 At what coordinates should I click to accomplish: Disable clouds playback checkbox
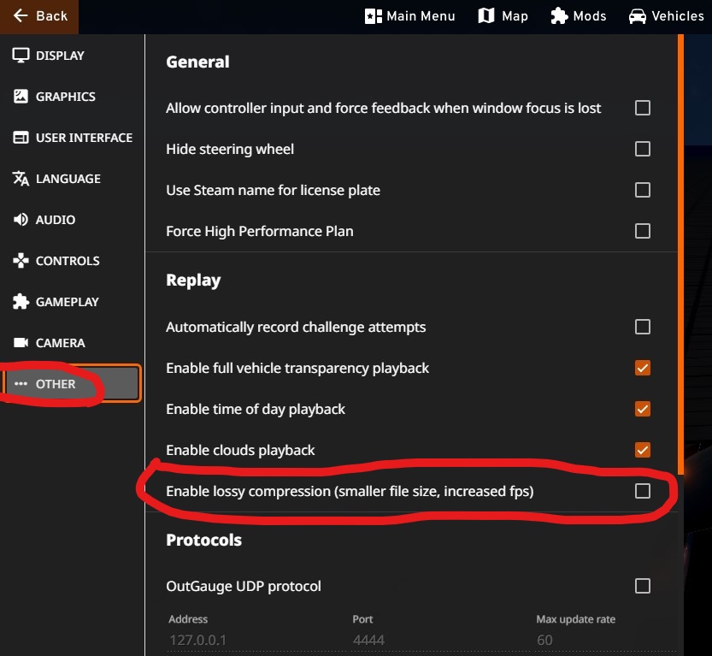pyautogui.click(x=643, y=450)
